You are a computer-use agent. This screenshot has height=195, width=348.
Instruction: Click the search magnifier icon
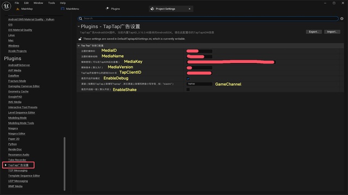click(80, 18)
